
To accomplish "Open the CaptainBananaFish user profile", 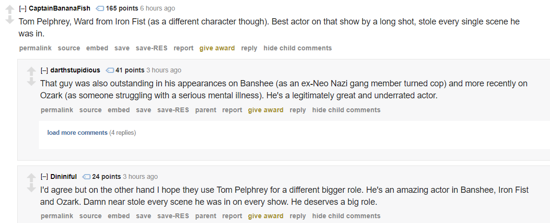I will (59, 9).
